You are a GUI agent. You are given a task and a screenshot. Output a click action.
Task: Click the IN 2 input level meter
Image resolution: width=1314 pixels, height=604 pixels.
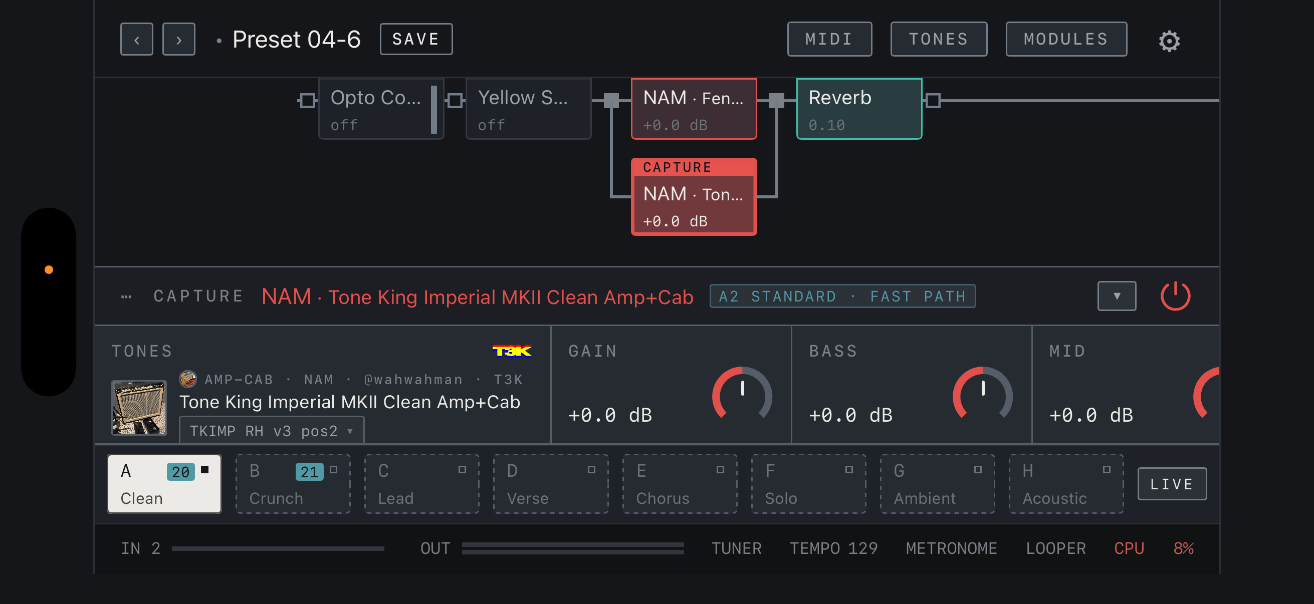[278, 548]
